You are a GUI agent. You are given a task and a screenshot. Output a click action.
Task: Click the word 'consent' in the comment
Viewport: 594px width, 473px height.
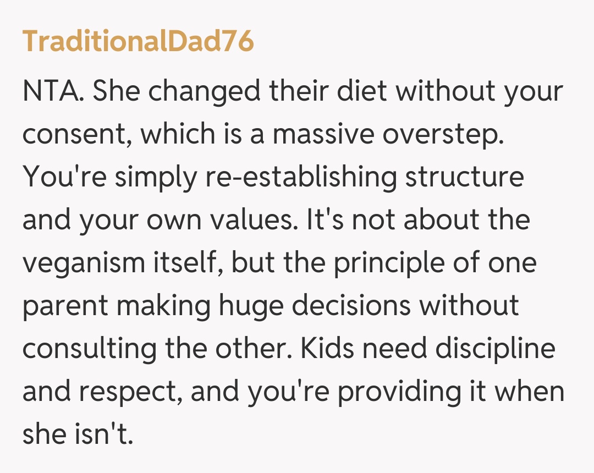click(75, 135)
